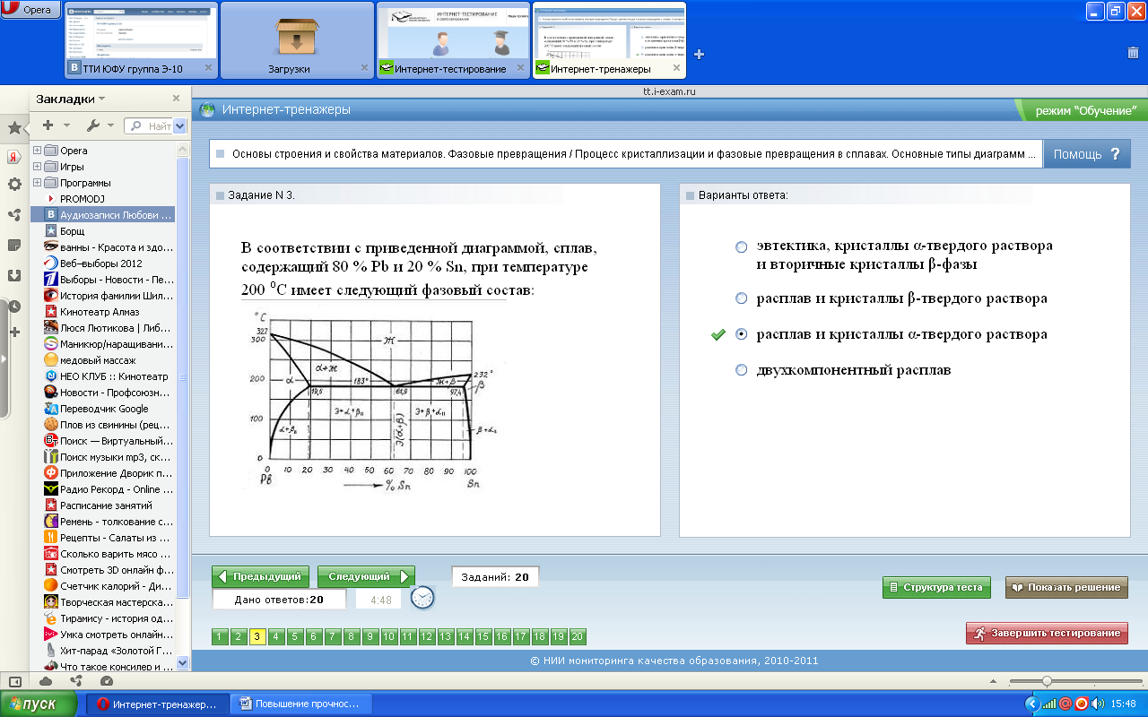Close the Загрузки tab
The image size is (1148, 717).
[x=364, y=68]
